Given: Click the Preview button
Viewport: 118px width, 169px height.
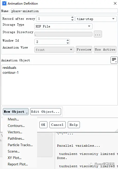Looking at the screenshot, I should coord(84,50).
